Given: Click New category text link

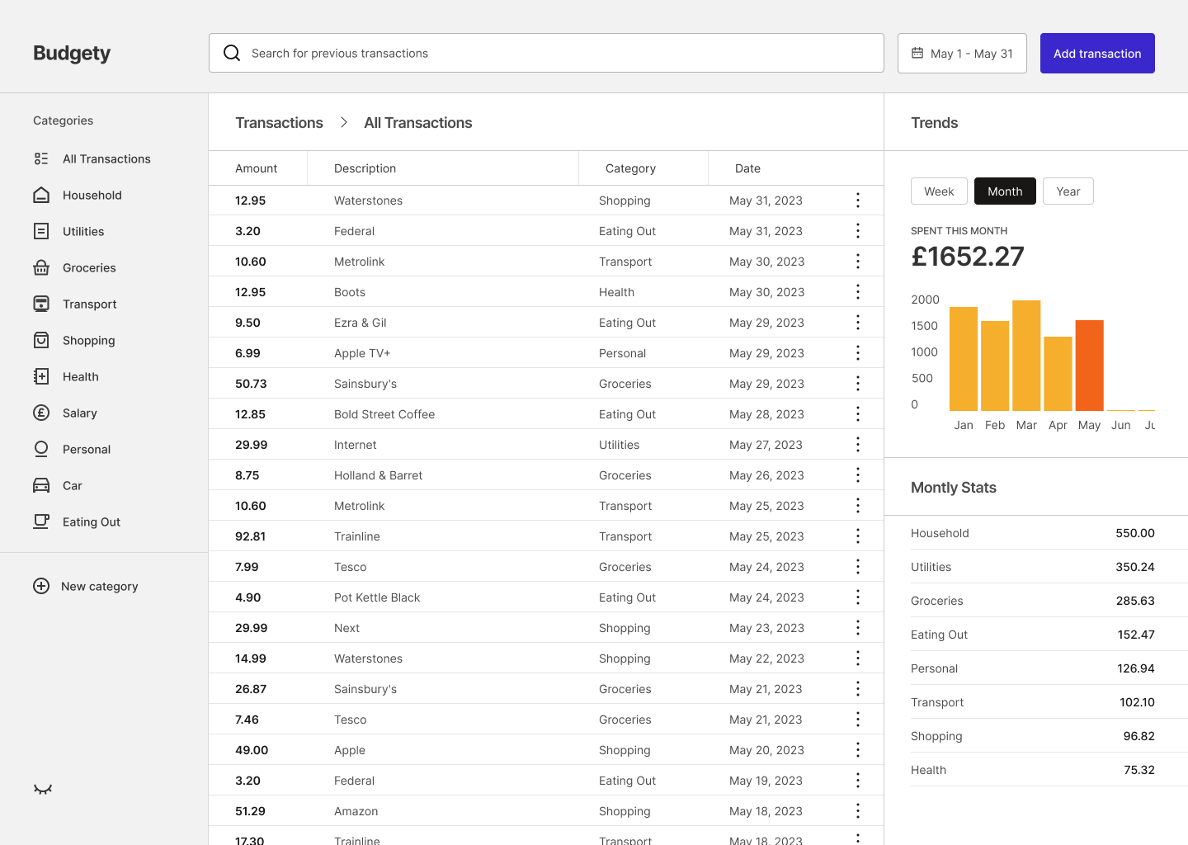Looking at the screenshot, I should 100,586.
